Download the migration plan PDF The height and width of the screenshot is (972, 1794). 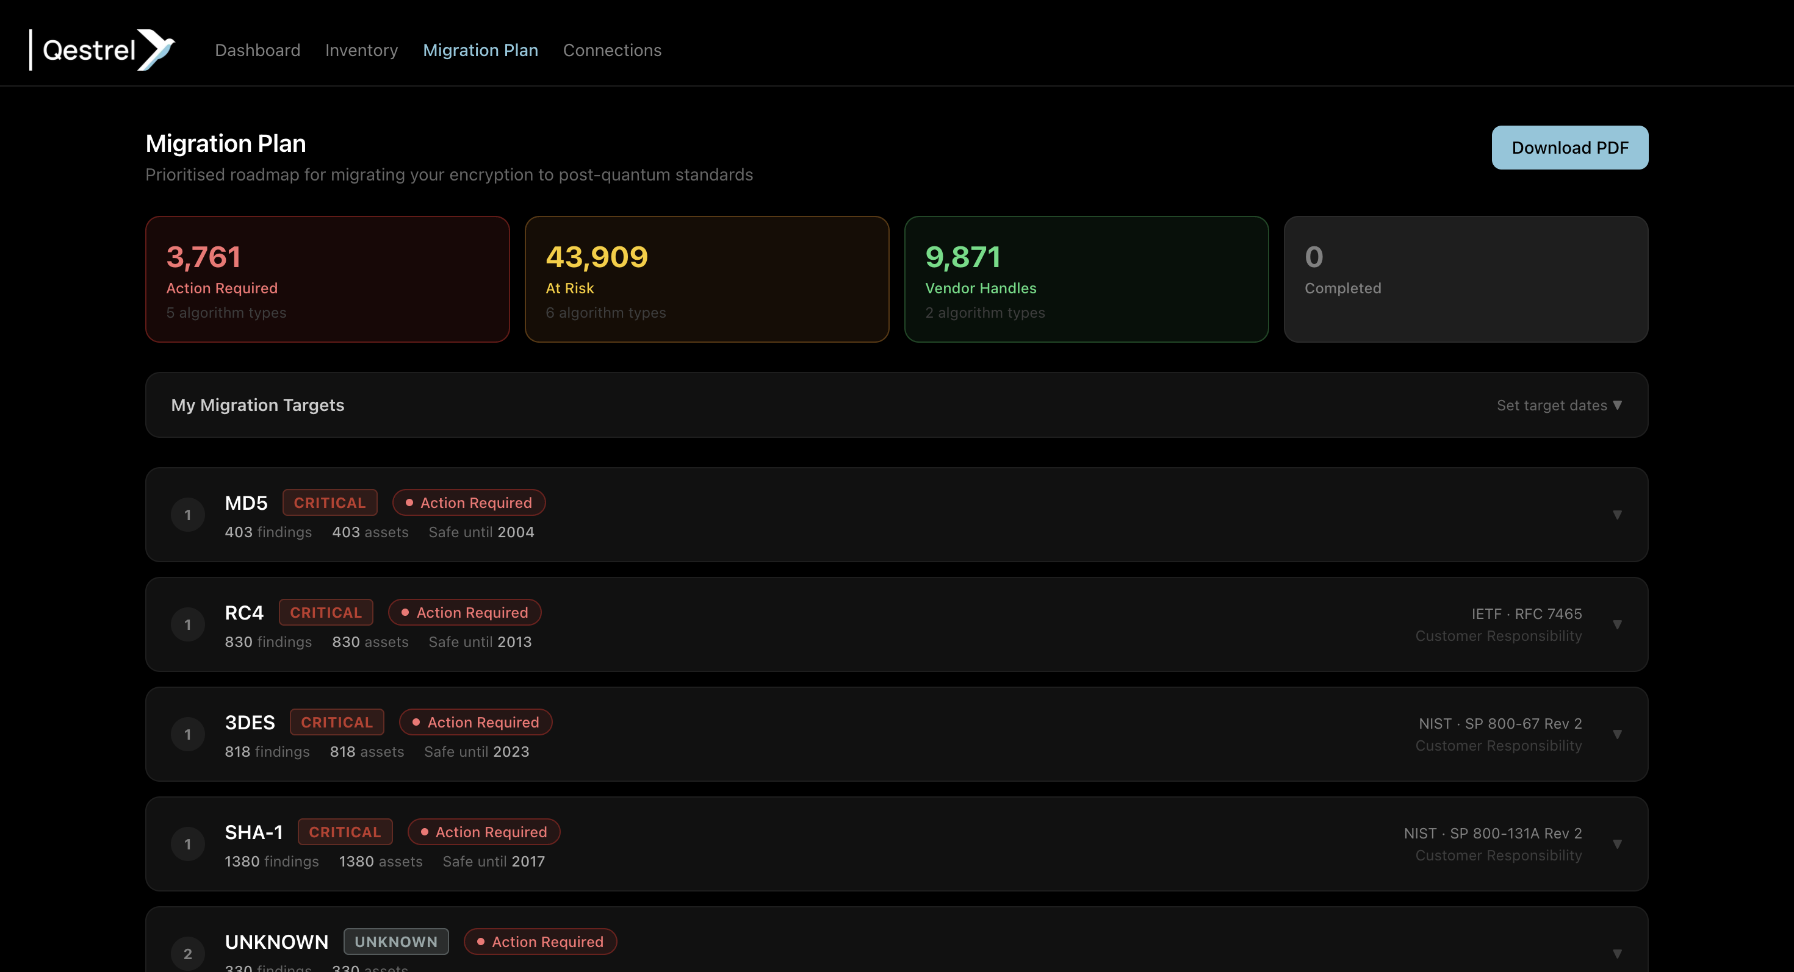pyautogui.click(x=1569, y=148)
